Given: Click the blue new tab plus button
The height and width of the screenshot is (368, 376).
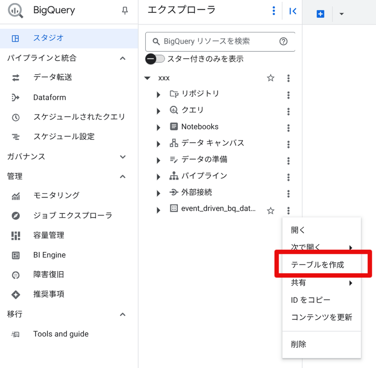Looking at the screenshot, I should (x=321, y=14).
